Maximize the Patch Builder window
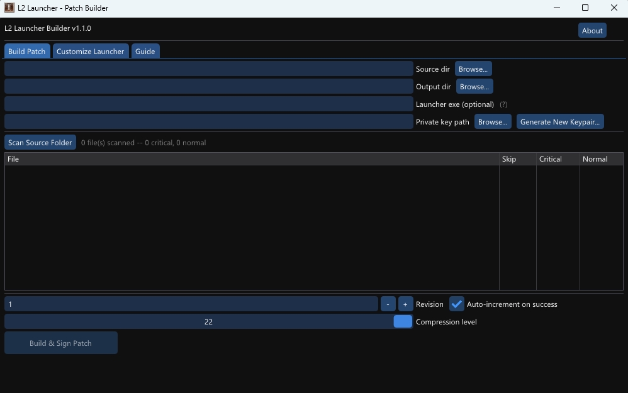The width and height of the screenshot is (628, 393). tap(585, 8)
